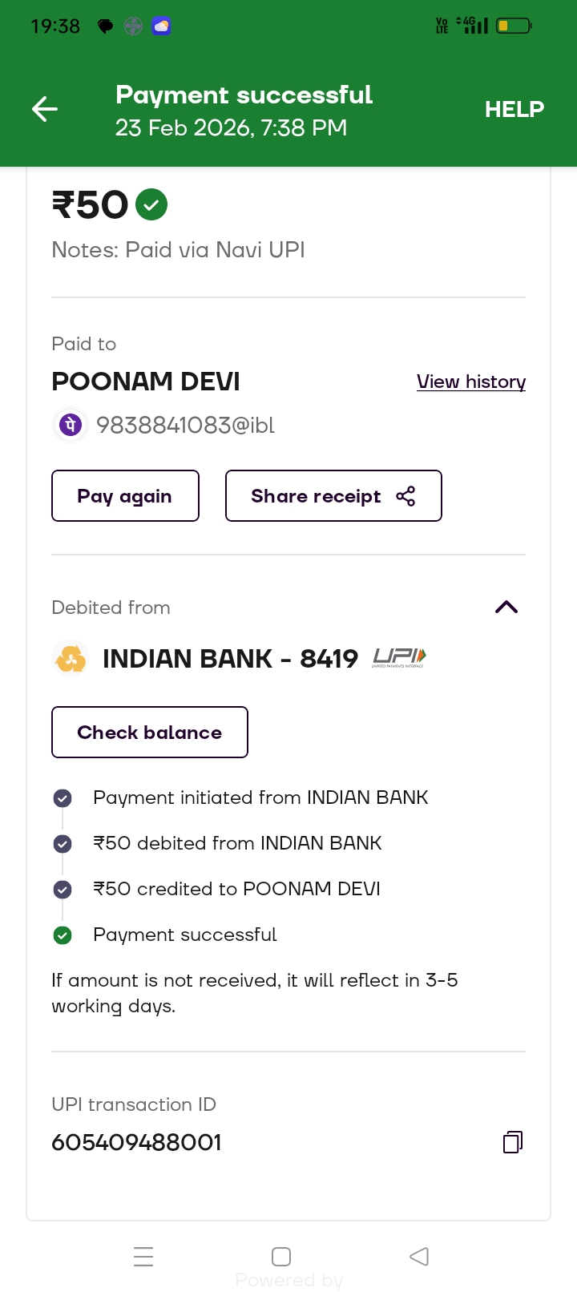Tap the Android back navigation triangle

419,1256
